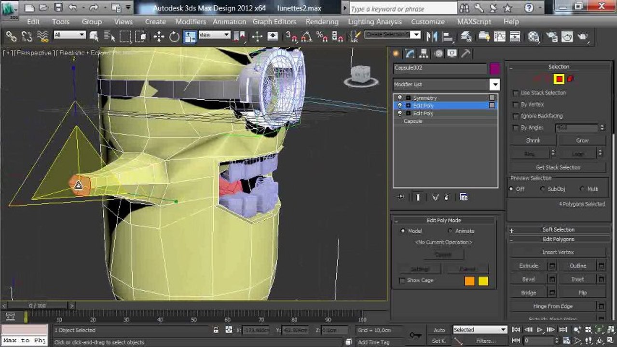Enable Ignore Backfacing checkbox

pos(516,116)
